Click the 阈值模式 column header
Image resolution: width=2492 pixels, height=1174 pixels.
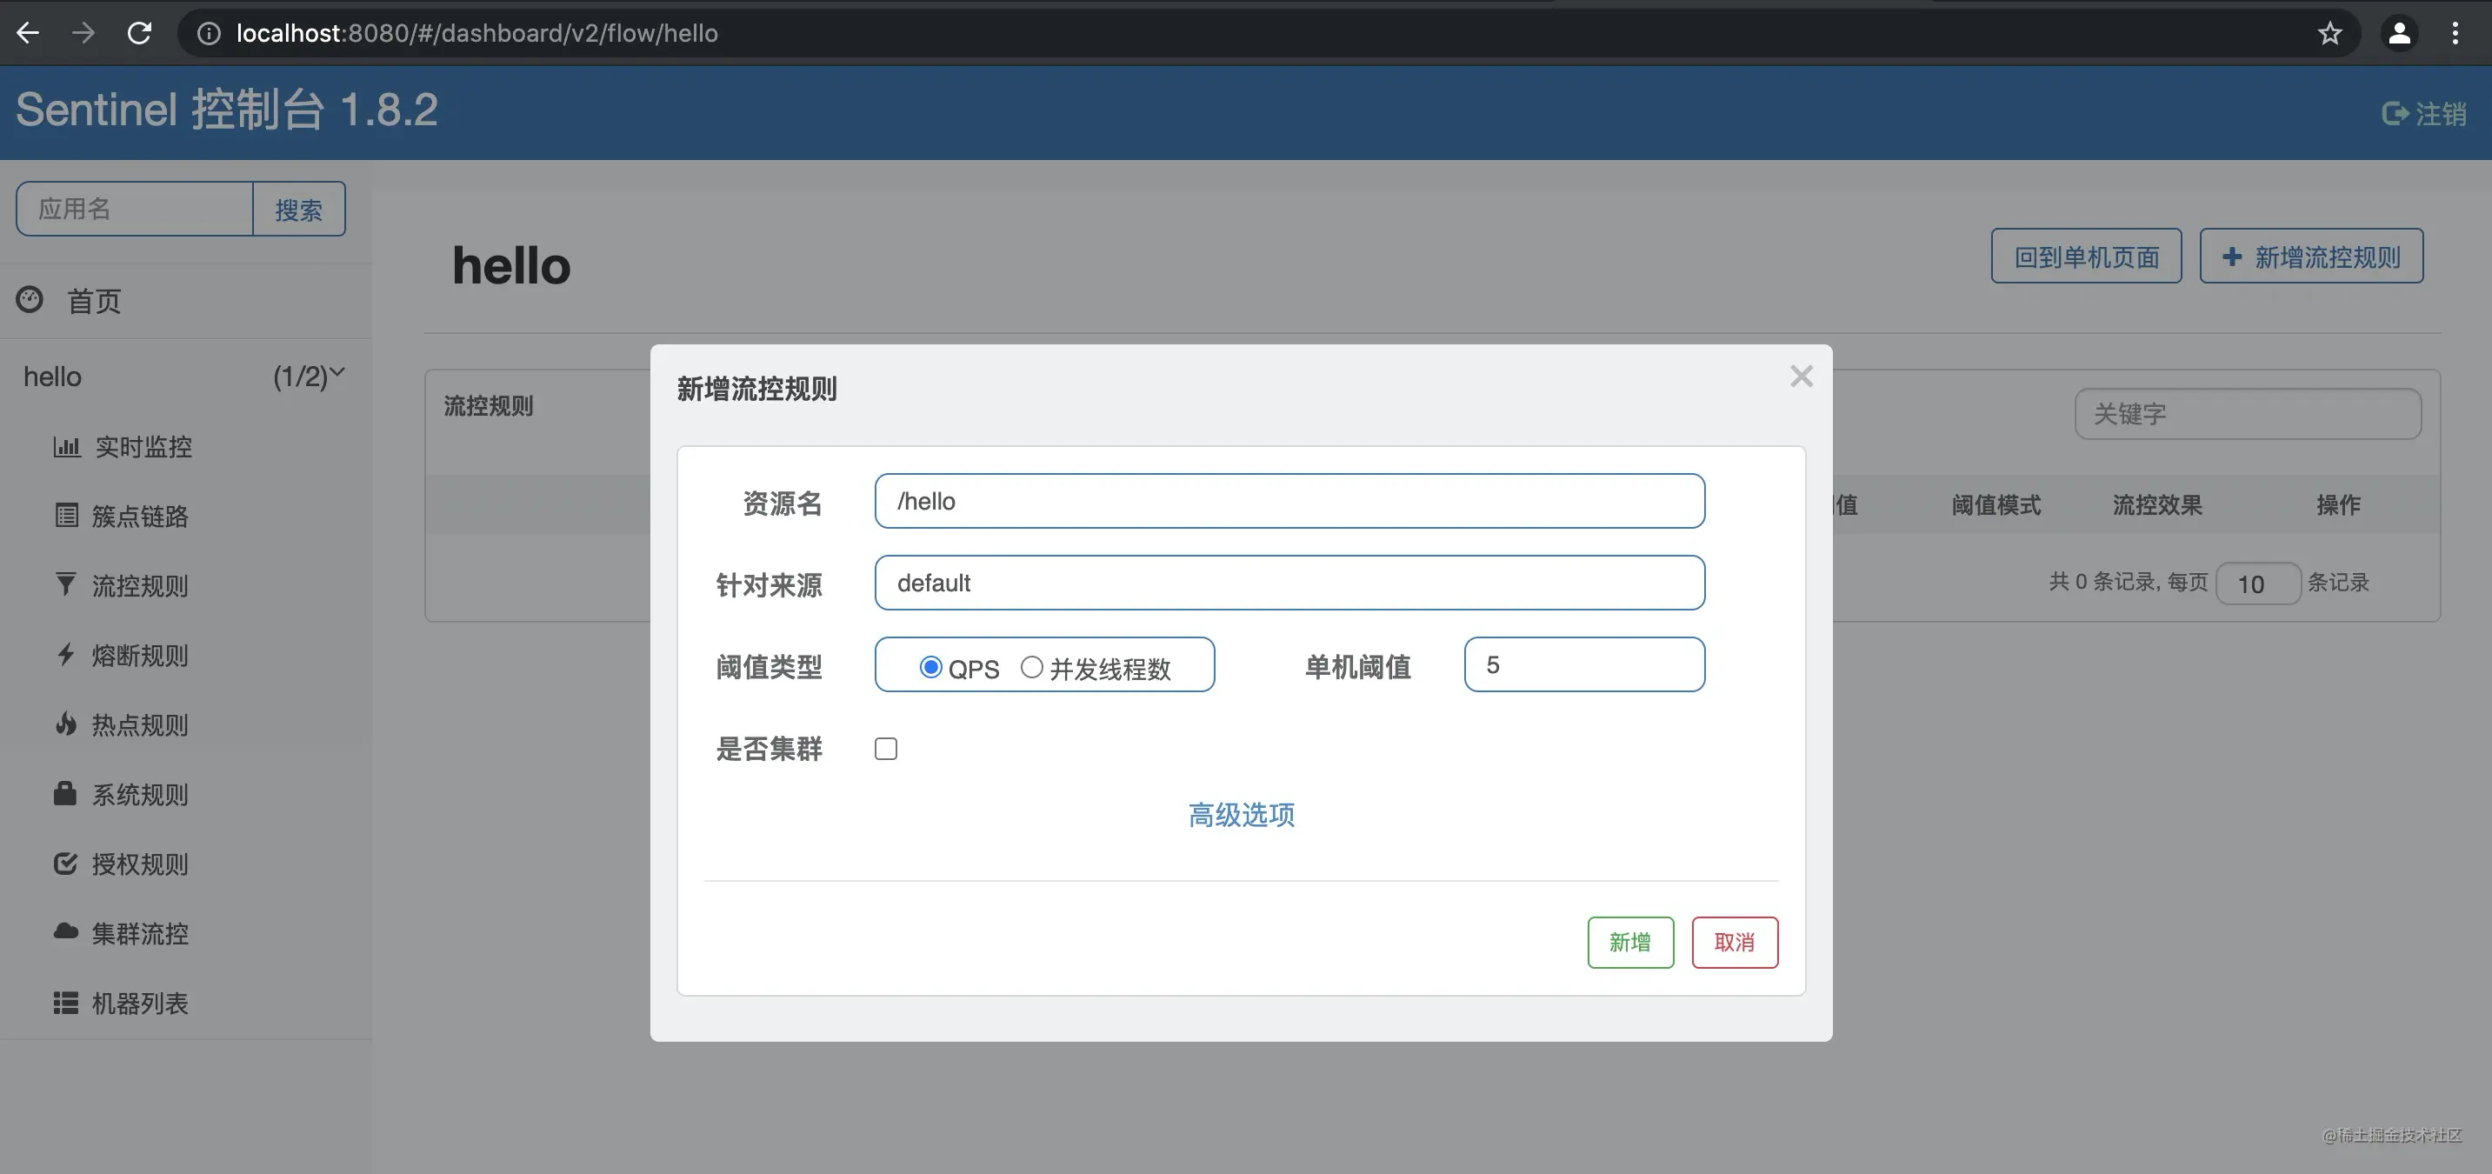coord(1996,505)
